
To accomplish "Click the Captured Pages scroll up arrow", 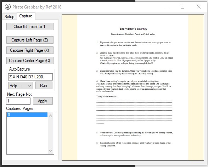I will click(x=50, y=116).
